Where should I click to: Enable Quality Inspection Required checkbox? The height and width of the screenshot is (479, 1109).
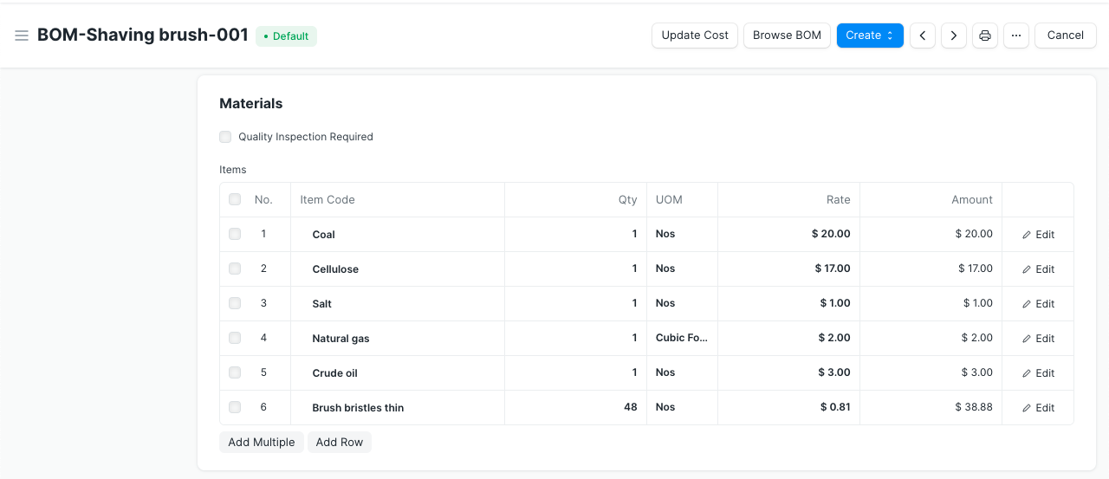225,137
